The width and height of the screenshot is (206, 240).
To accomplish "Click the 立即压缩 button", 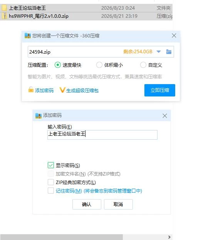I will (160, 90).
